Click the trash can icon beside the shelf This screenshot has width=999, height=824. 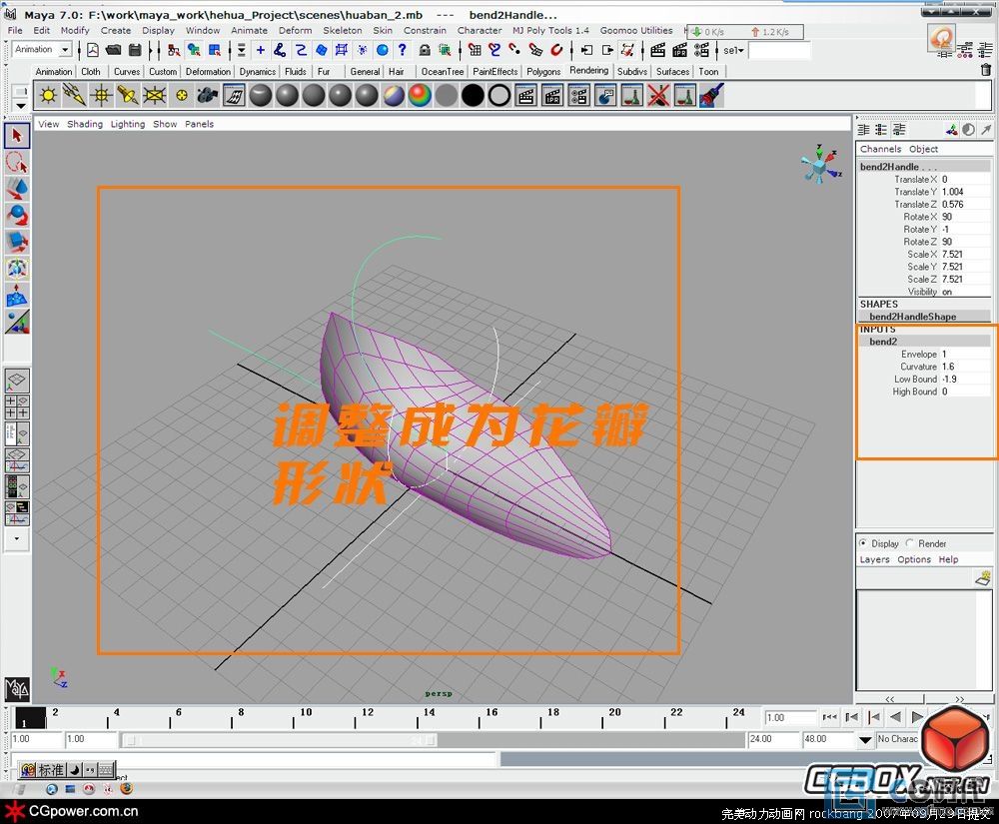click(986, 71)
